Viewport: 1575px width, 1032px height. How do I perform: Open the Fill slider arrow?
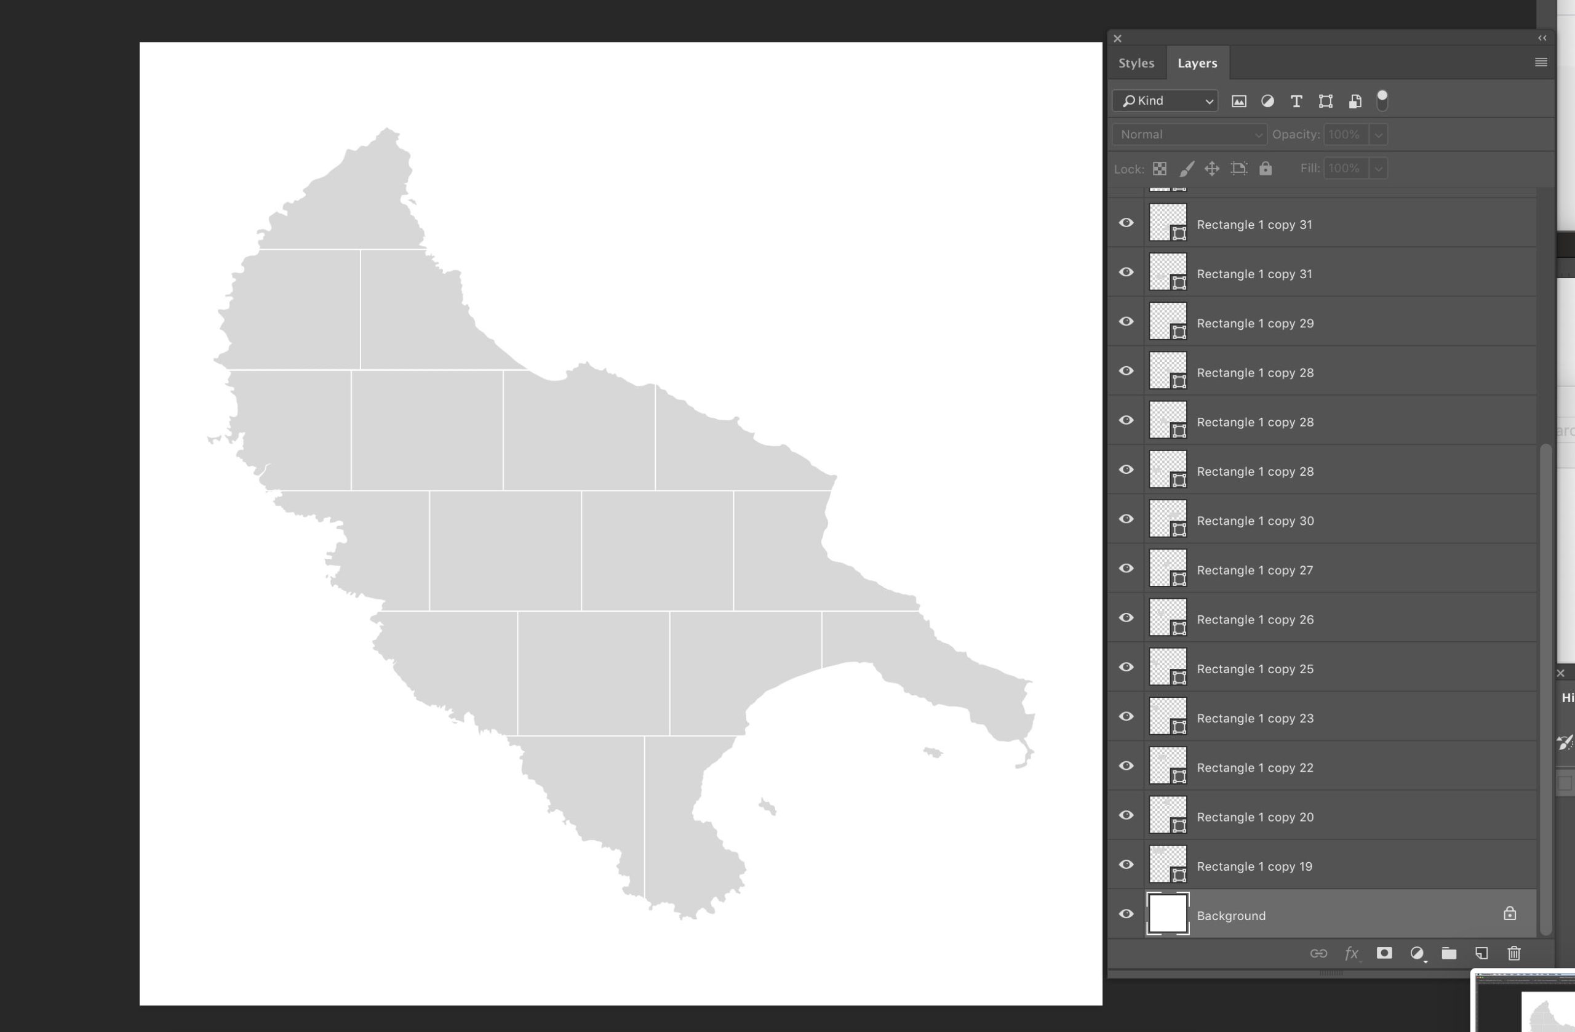(x=1379, y=168)
